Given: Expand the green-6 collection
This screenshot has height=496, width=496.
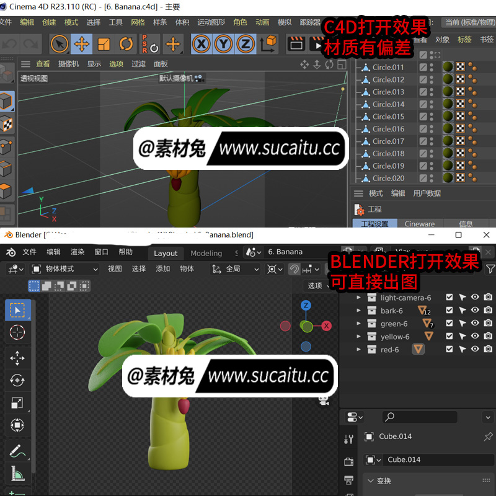Looking at the screenshot, I should click(x=359, y=324).
